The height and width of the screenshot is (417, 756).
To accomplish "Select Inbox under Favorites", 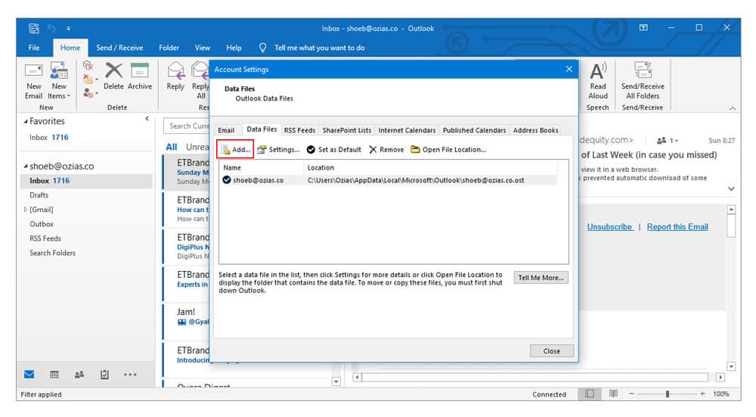I will tap(48, 138).
